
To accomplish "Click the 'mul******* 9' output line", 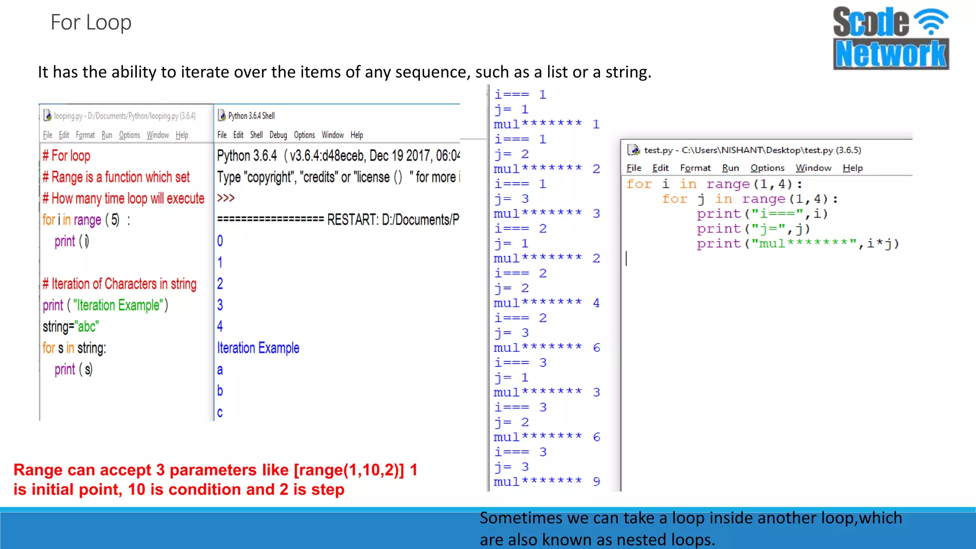I will [x=547, y=482].
